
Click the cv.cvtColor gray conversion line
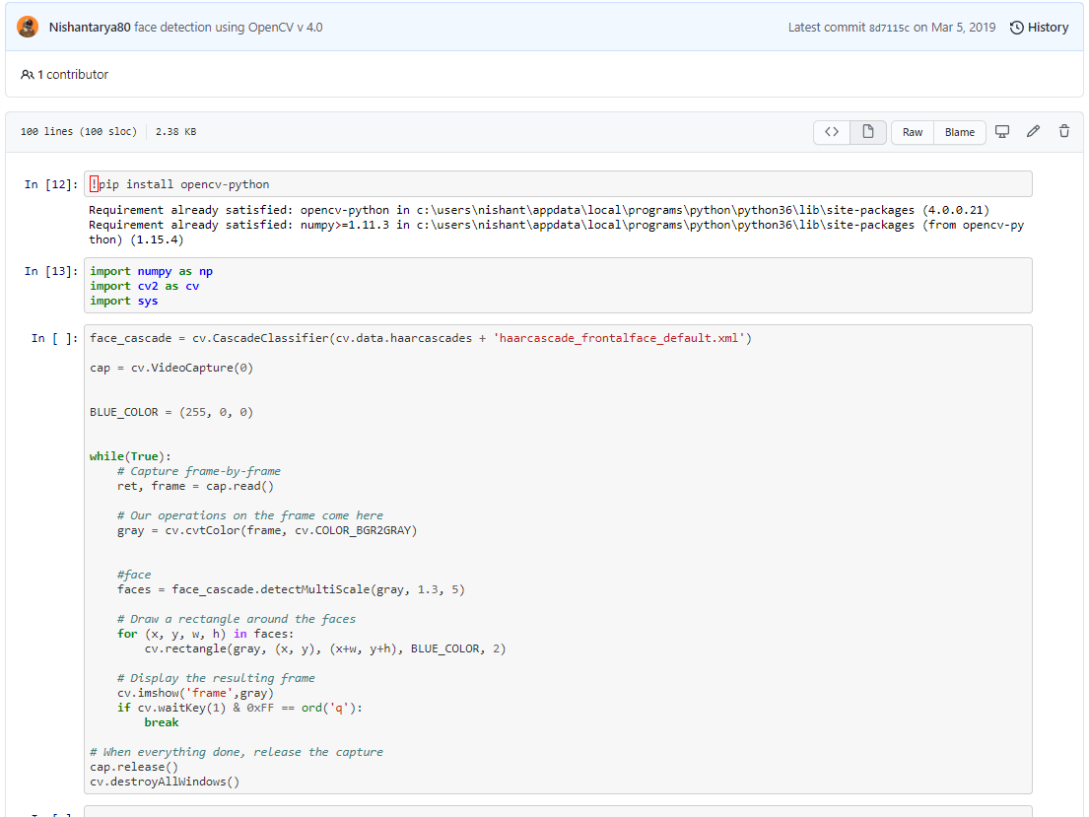[267, 531]
